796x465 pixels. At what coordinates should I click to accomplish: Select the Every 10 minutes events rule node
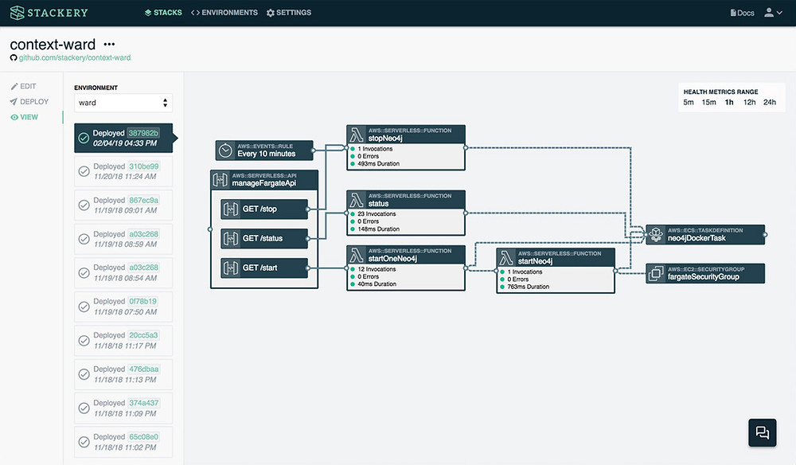264,150
